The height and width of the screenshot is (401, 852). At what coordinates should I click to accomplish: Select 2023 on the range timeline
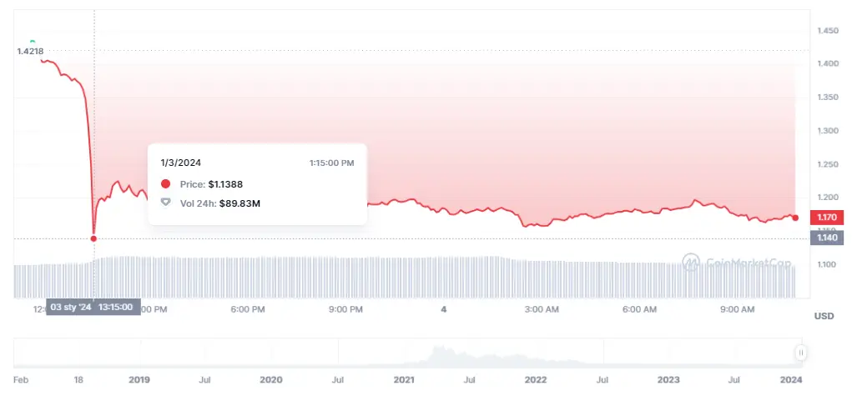668,379
